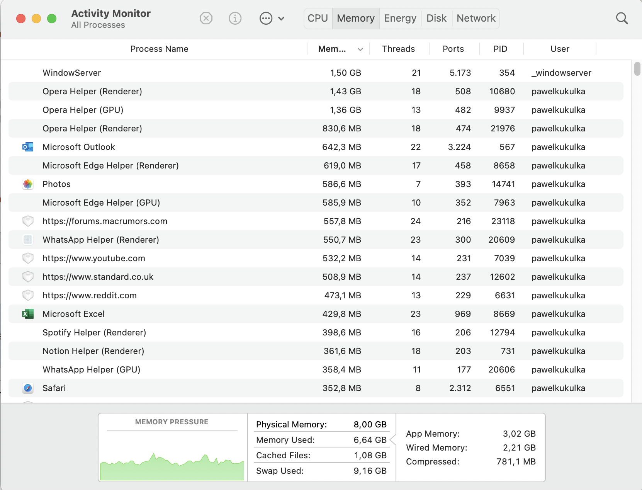Viewport: 642px width, 490px height.
Task: Select the Safari process name
Action: click(x=54, y=388)
